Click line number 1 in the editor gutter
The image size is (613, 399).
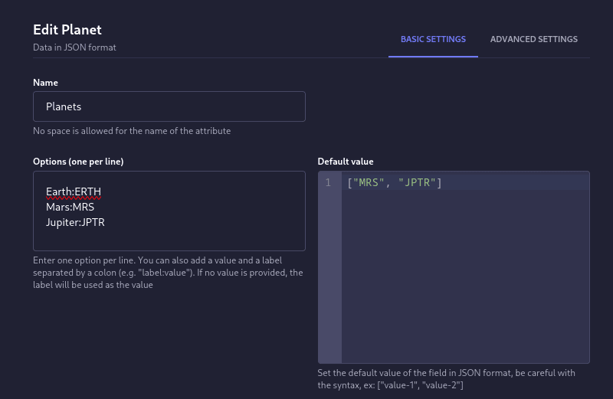[x=328, y=182]
